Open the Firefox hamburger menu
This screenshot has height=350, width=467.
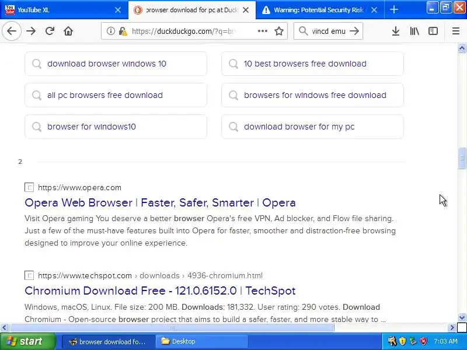[456, 31]
